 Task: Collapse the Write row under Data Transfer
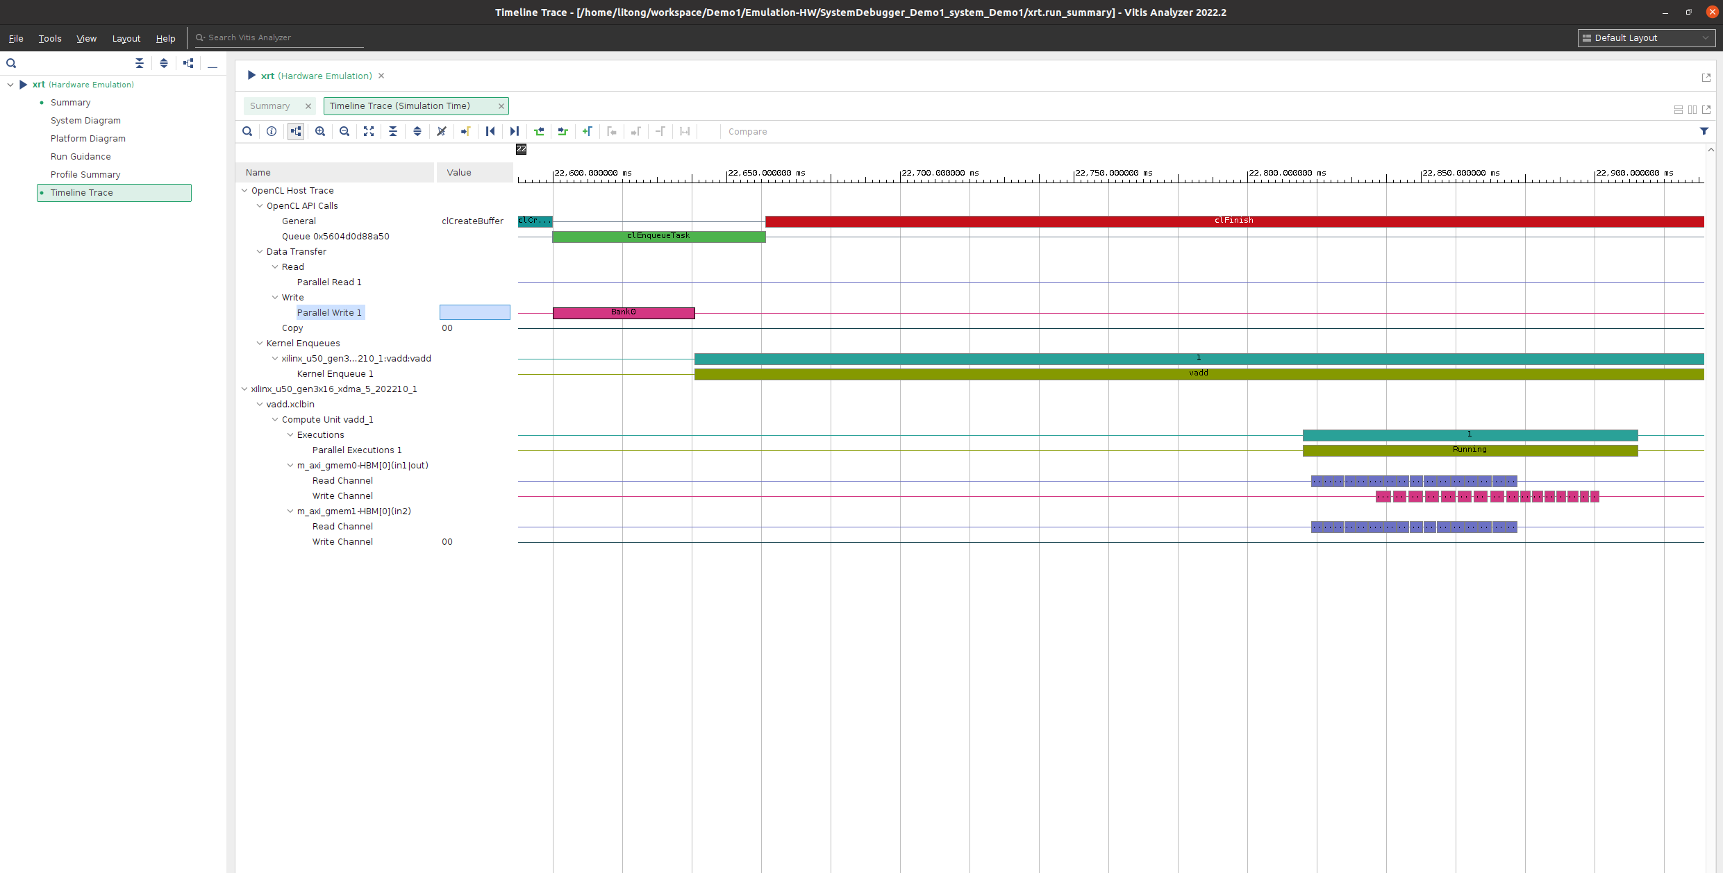(x=275, y=298)
